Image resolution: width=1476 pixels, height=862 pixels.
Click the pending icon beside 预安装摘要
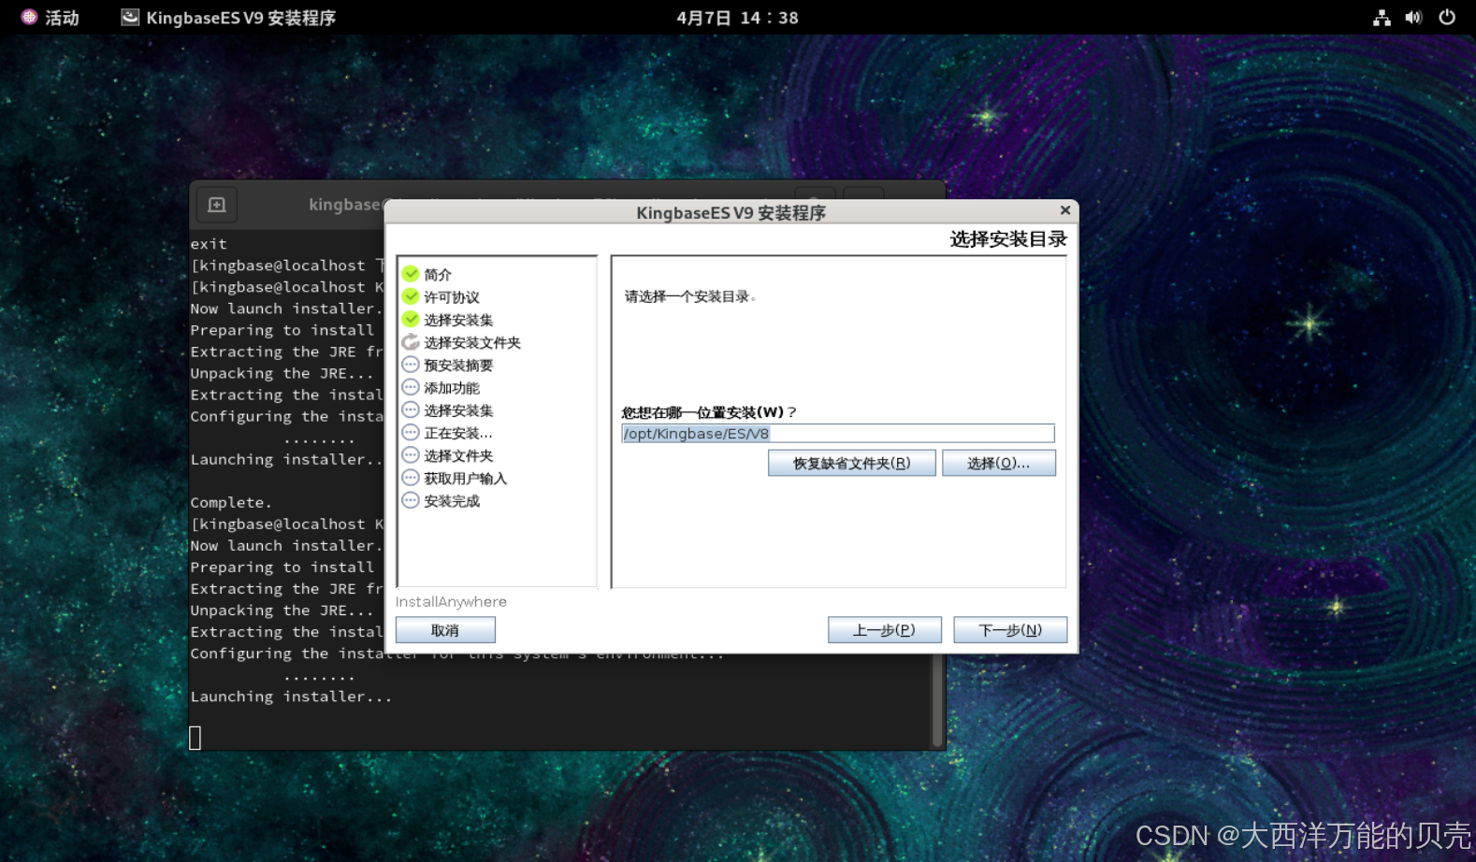click(x=411, y=365)
